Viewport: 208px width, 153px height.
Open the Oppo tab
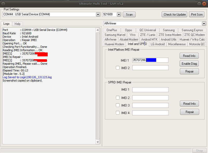coord(128,30)
